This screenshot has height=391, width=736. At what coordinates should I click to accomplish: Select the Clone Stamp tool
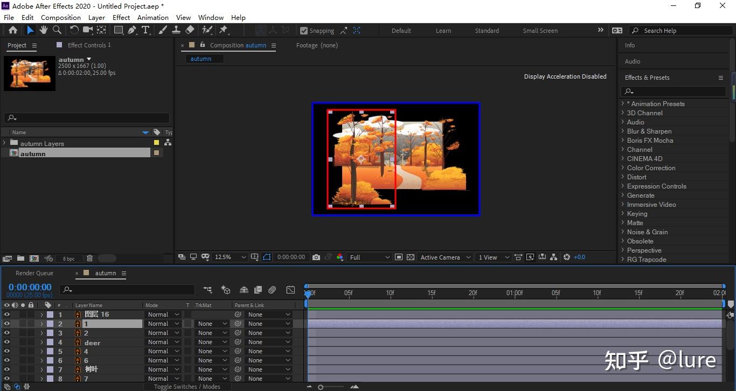pyautogui.click(x=176, y=30)
